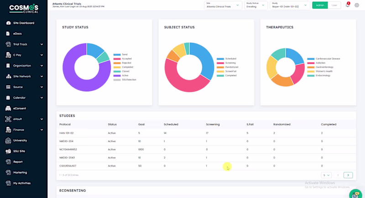Click the Calendar icon in sidebar

(8, 98)
